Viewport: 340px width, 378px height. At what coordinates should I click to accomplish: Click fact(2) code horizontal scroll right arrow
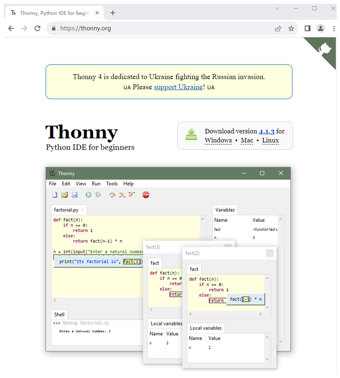(x=260, y=314)
